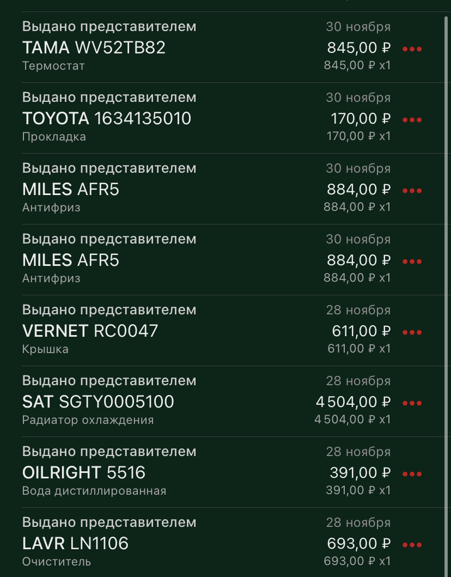Click the 28 ноября date on VERNET row
The image size is (451, 577).
point(358,310)
